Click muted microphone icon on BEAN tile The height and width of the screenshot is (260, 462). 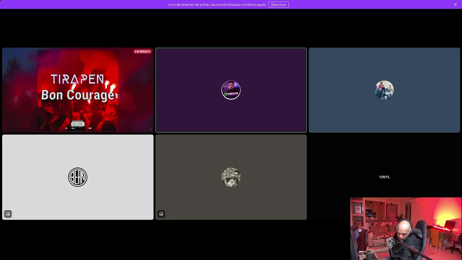coord(8,214)
